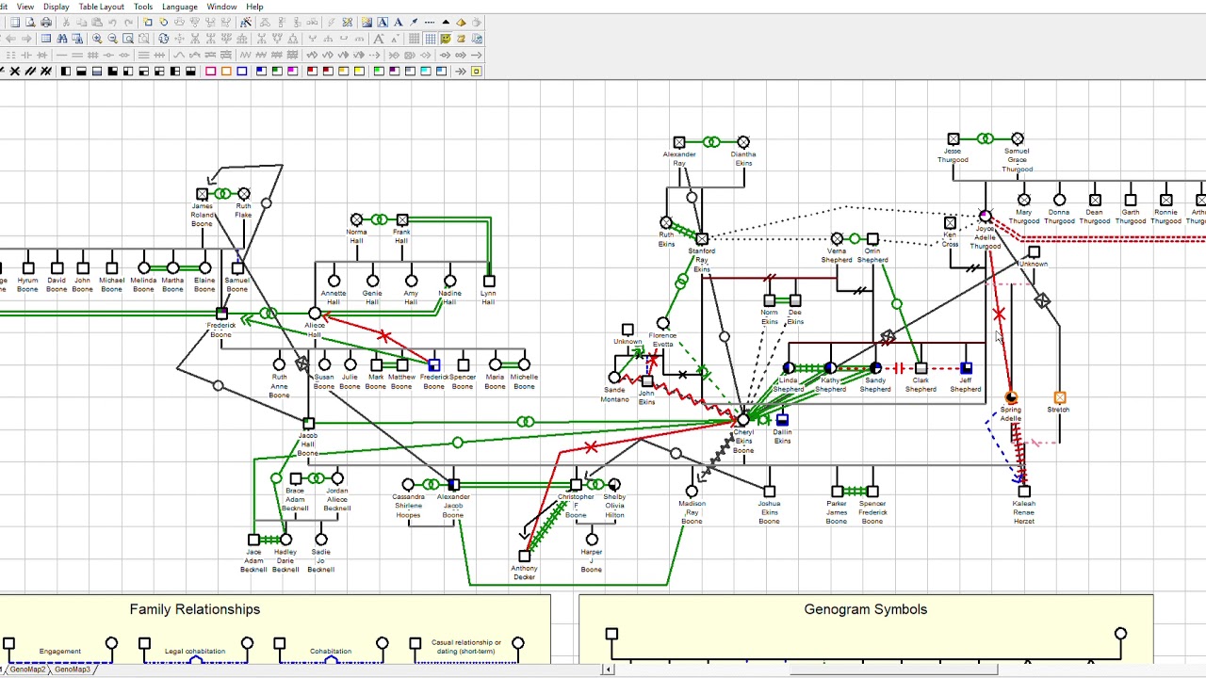Click the Paste clipboard icon

(96, 22)
